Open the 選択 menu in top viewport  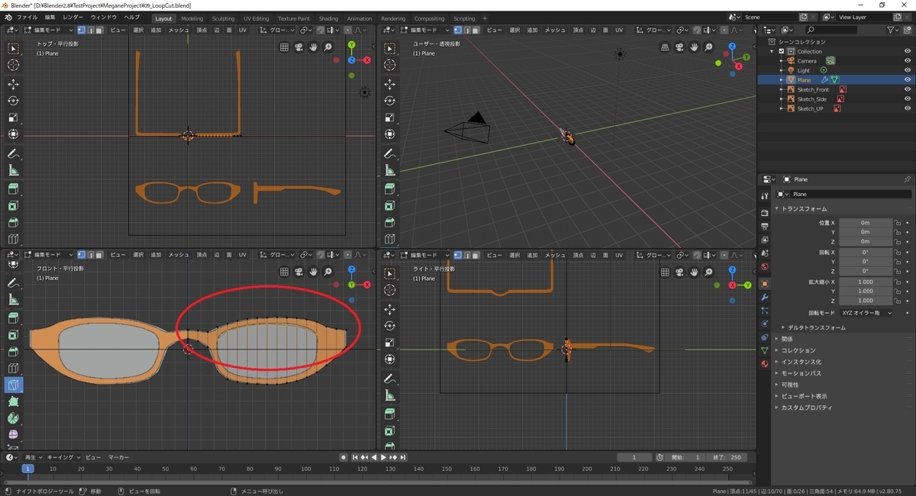point(138,30)
